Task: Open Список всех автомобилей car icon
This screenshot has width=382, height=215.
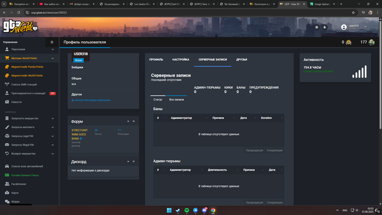Action: (7, 166)
